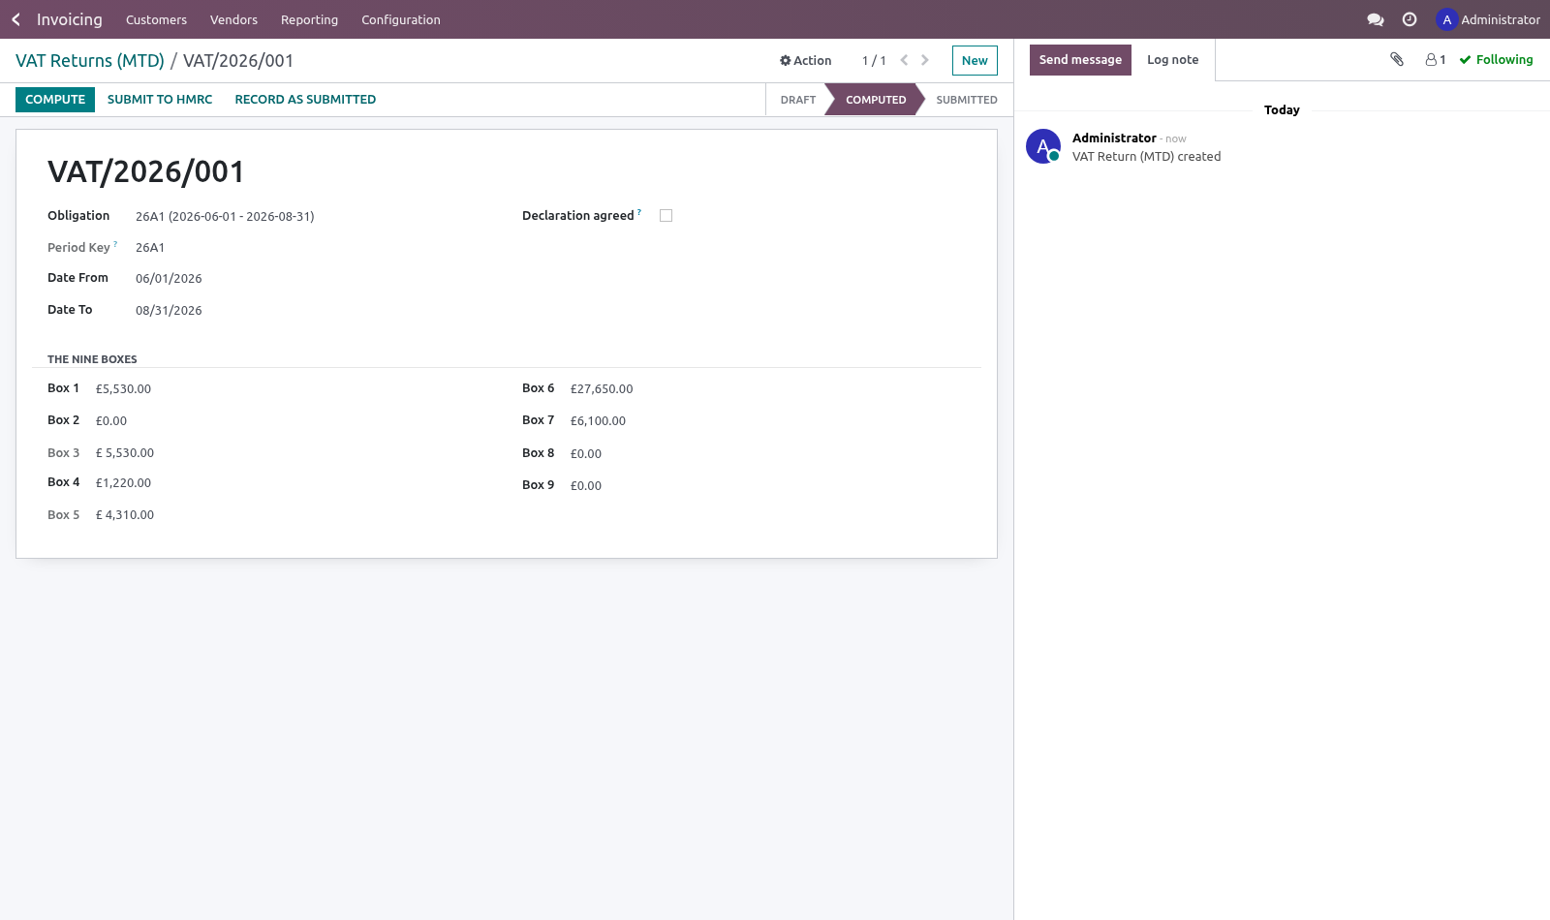
Task: Open Period Key help tooltip mark
Action: (115, 244)
